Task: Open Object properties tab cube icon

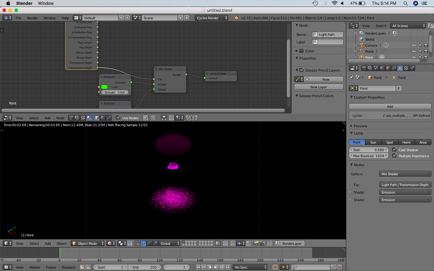Action: (388, 68)
